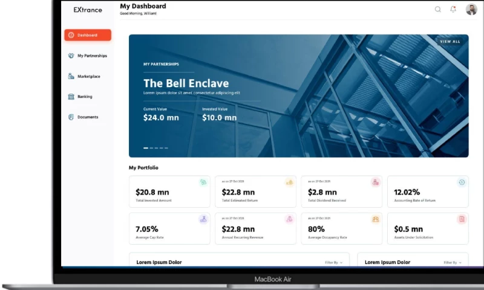This screenshot has height=290, width=484.
Task: Click the $24.0 mn Current Value
Action: pyautogui.click(x=161, y=118)
